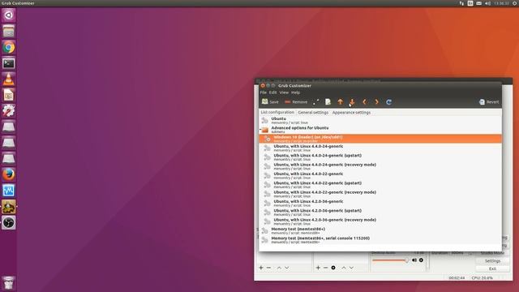Screen dimensions: 519x292
Task: Open the Terminal from the launcher
Action: tap(9, 63)
